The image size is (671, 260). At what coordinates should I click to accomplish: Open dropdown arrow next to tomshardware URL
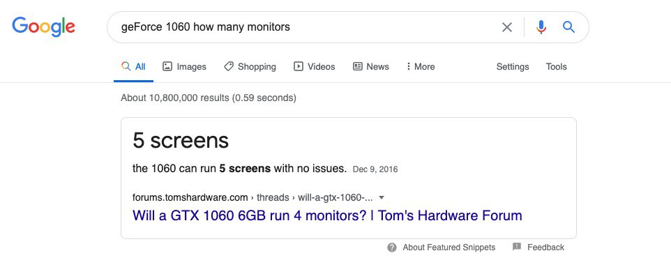pyautogui.click(x=382, y=197)
